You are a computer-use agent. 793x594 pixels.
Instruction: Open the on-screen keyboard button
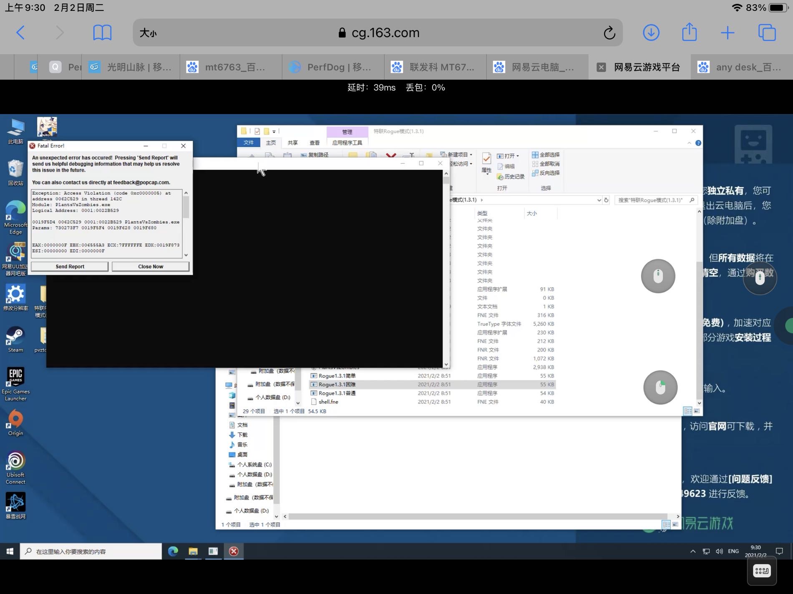point(762,571)
